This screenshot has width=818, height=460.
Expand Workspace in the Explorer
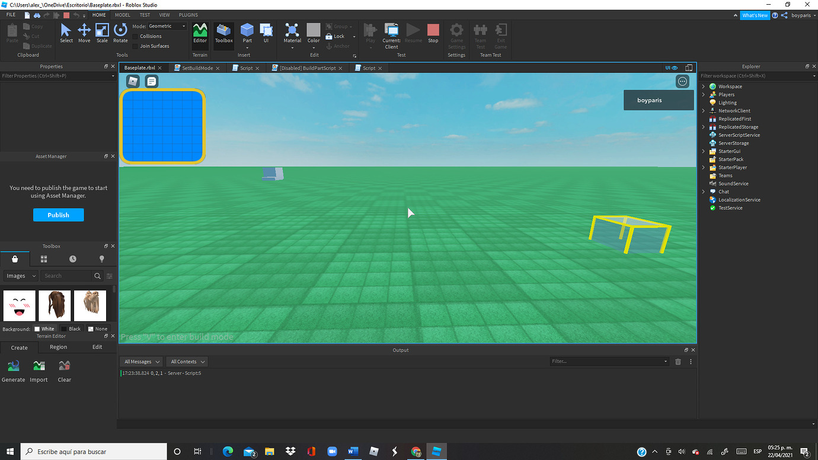703,86
